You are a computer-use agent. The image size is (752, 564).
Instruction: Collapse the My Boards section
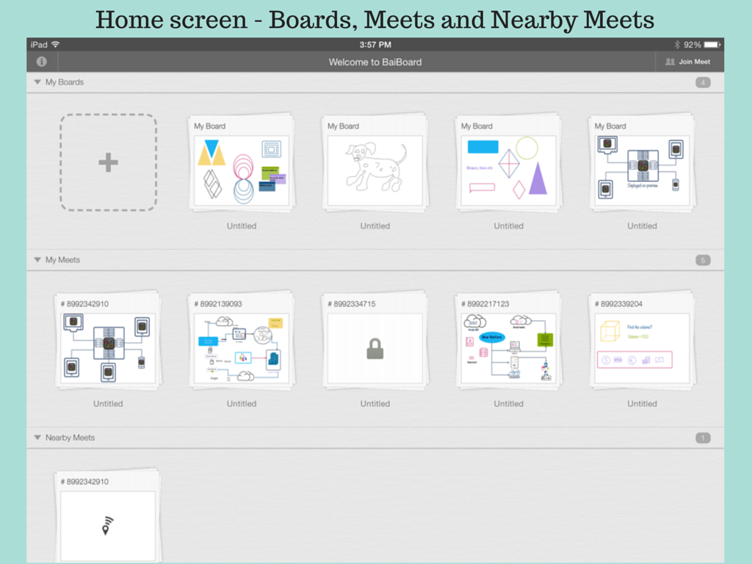pos(37,82)
